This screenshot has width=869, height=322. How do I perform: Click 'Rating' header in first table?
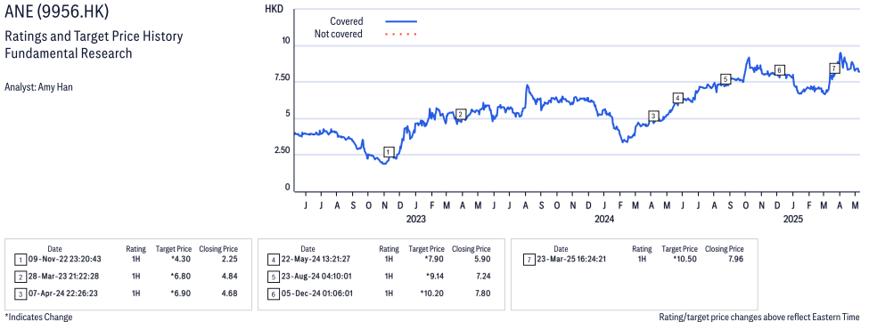[x=135, y=249]
